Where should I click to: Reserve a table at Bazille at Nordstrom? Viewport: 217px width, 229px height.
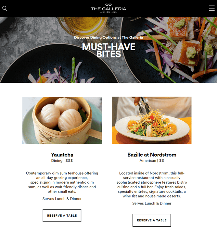point(152,220)
